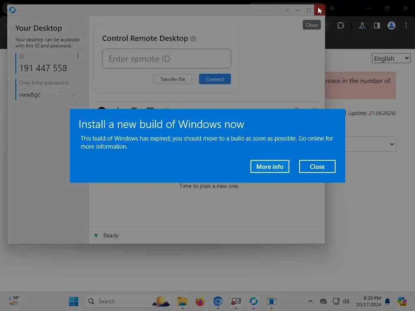415x311 pixels.
Task: Open the English language dropdown in browser
Action: pyautogui.click(x=391, y=58)
